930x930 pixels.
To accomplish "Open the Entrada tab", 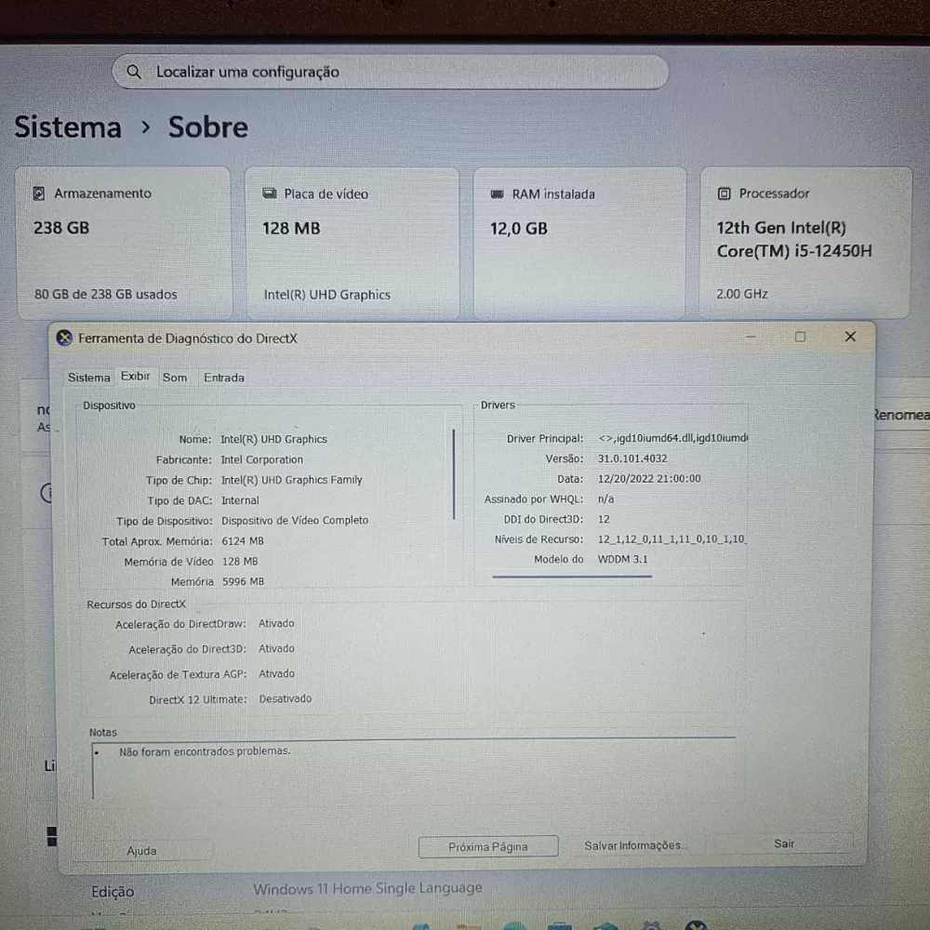I will pyautogui.click(x=224, y=378).
